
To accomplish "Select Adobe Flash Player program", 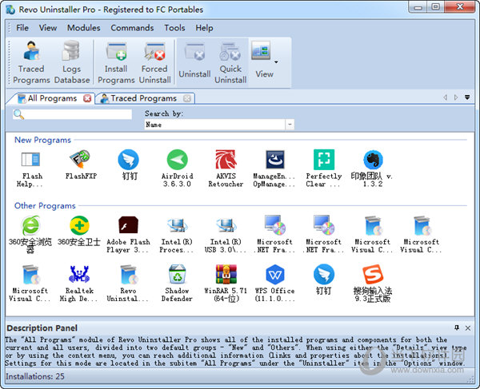I will (128, 235).
